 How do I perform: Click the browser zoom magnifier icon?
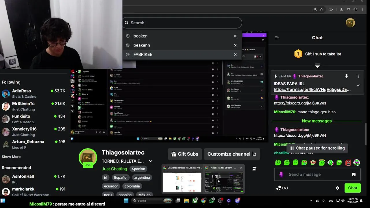pyautogui.click(x=315, y=10)
